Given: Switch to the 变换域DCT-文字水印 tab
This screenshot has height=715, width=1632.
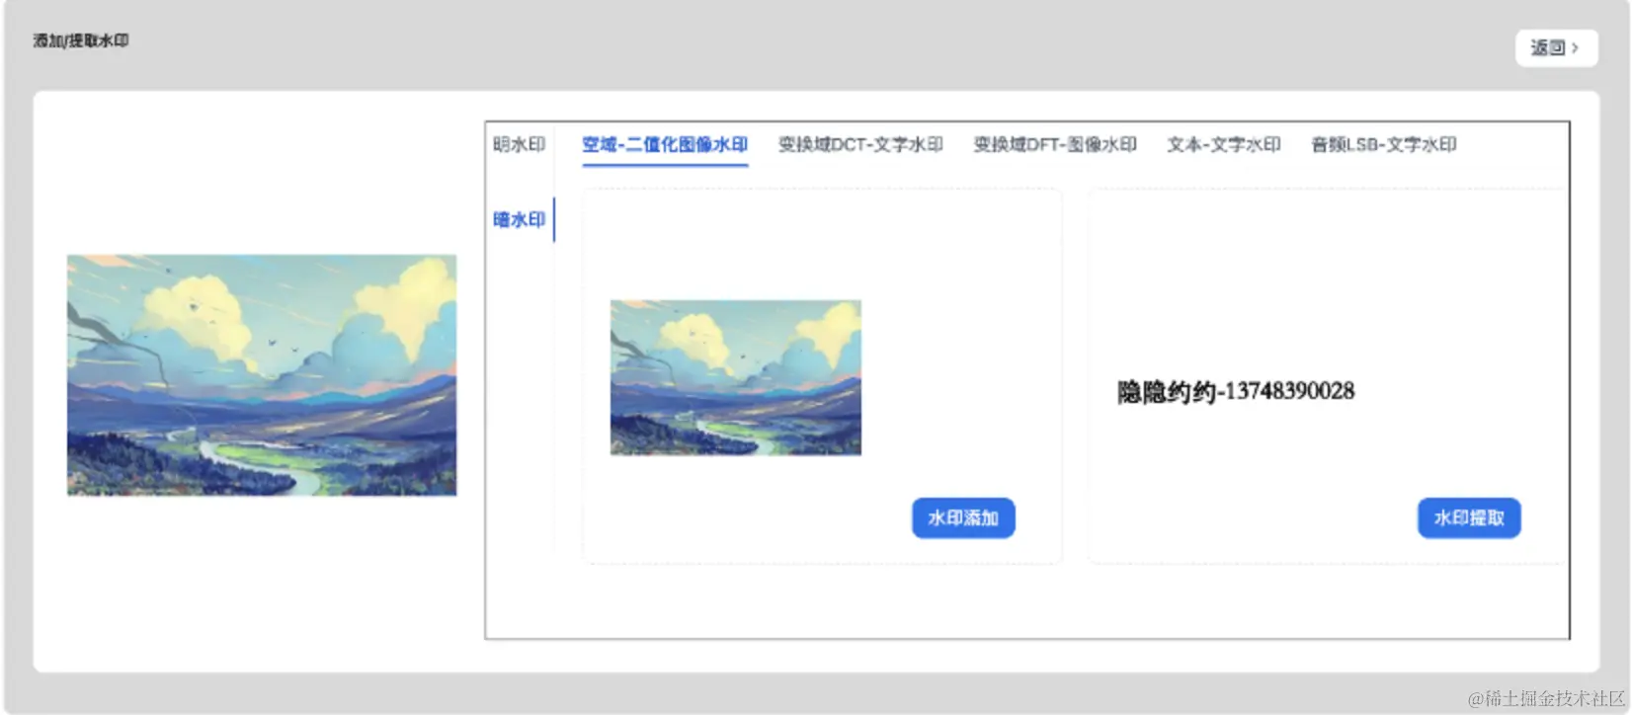Looking at the screenshot, I should tap(860, 144).
